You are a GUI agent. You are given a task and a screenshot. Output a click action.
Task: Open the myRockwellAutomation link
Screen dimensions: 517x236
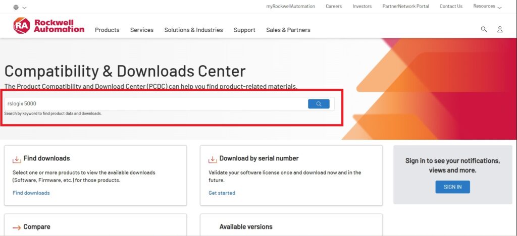pos(290,7)
